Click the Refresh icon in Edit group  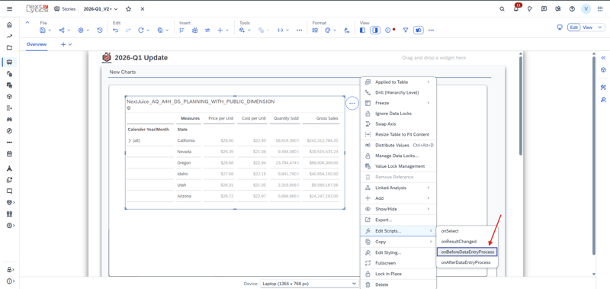[x=141, y=30]
